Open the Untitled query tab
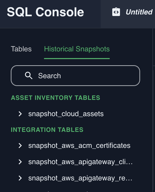 tap(139, 12)
